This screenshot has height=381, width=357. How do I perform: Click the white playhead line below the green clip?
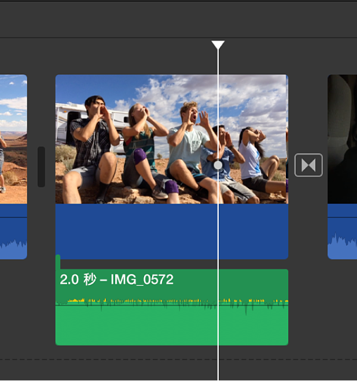click(218, 363)
